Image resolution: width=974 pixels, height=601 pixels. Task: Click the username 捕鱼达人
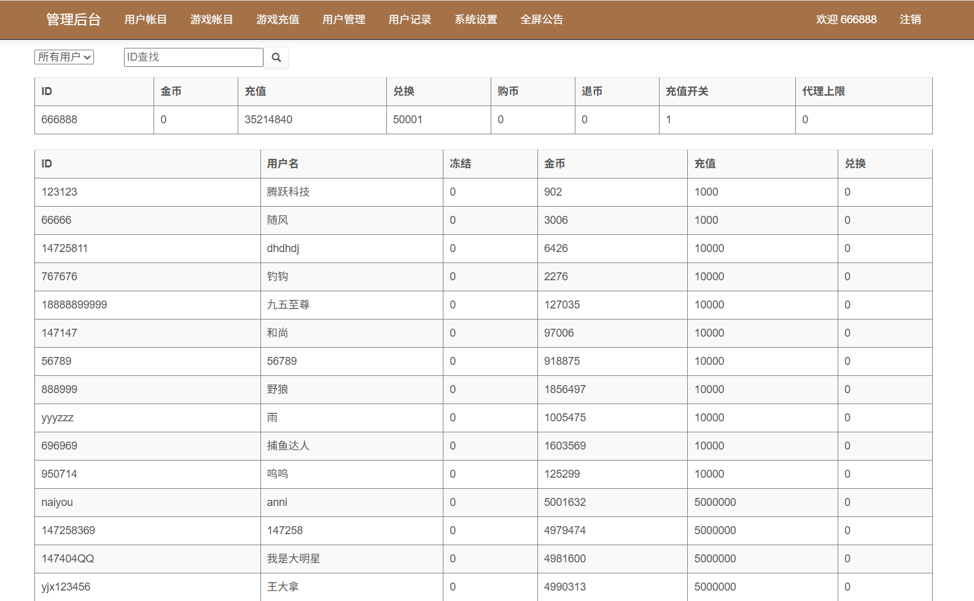pos(288,446)
